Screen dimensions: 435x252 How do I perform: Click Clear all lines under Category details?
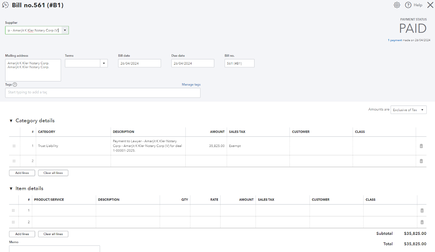(x=53, y=173)
